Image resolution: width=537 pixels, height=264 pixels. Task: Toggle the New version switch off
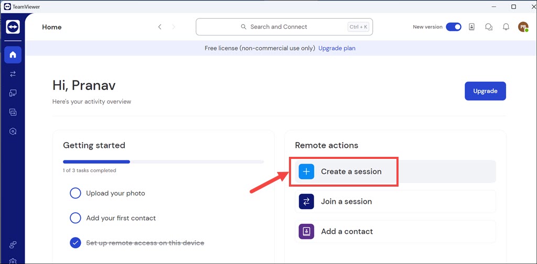pos(453,27)
